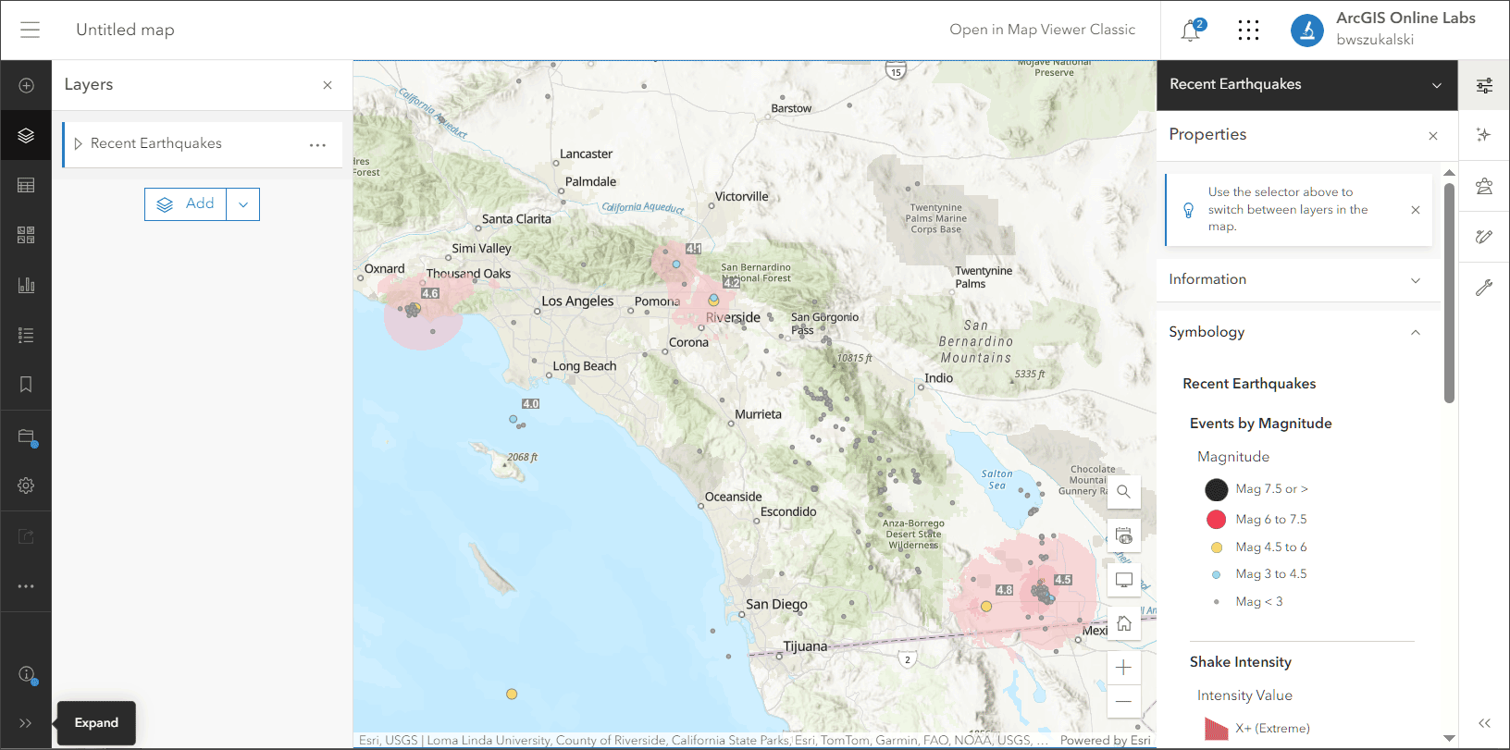Click the Add content plus icon in dark toolbar
Screen dimensions: 1510x750
[x=26, y=86]
